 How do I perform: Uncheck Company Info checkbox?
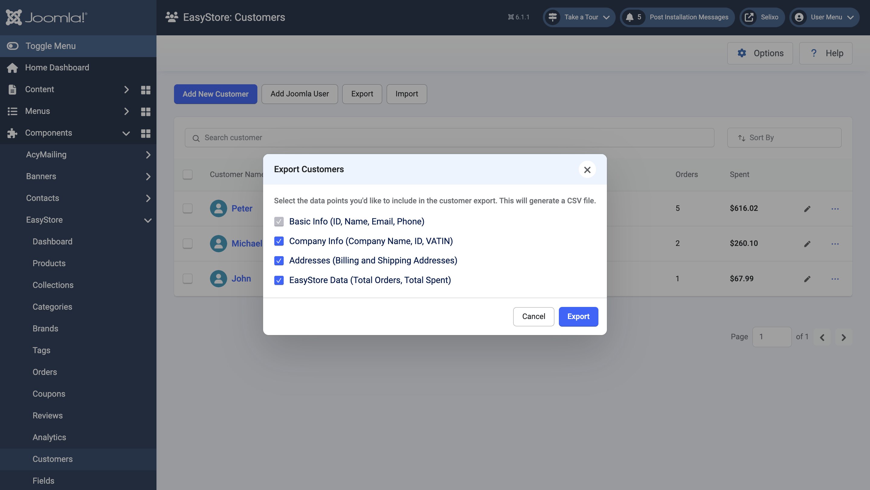tap(279, 241)
